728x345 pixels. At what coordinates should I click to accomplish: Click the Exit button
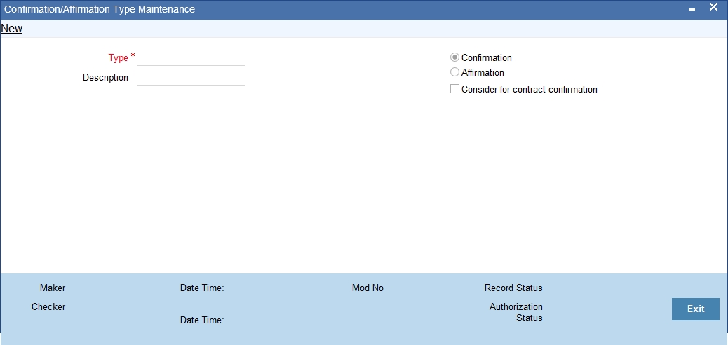click(696, 309)
